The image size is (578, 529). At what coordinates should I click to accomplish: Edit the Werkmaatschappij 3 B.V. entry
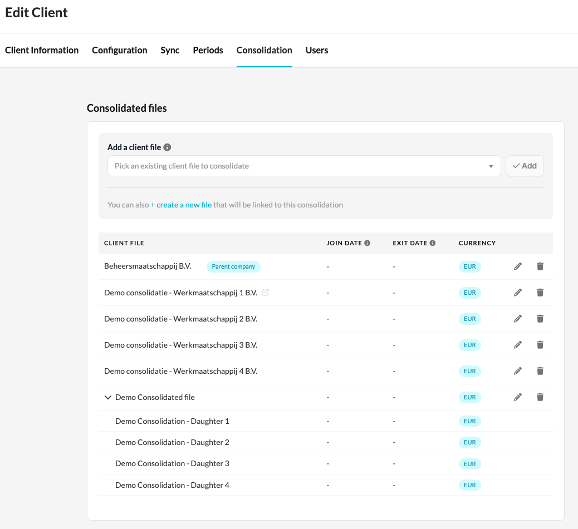(x=518, y=345)
